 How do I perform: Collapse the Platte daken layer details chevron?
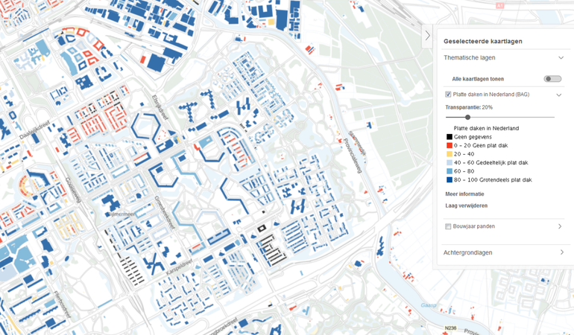click(x=559, y=95)
